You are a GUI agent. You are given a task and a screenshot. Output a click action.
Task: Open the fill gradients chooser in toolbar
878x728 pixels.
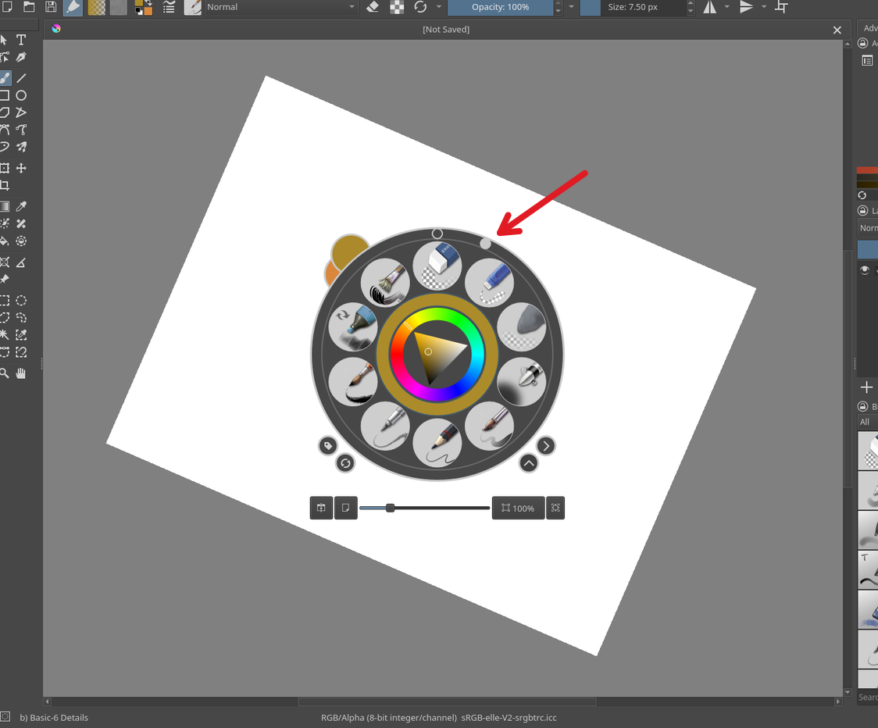pos(96,7)
